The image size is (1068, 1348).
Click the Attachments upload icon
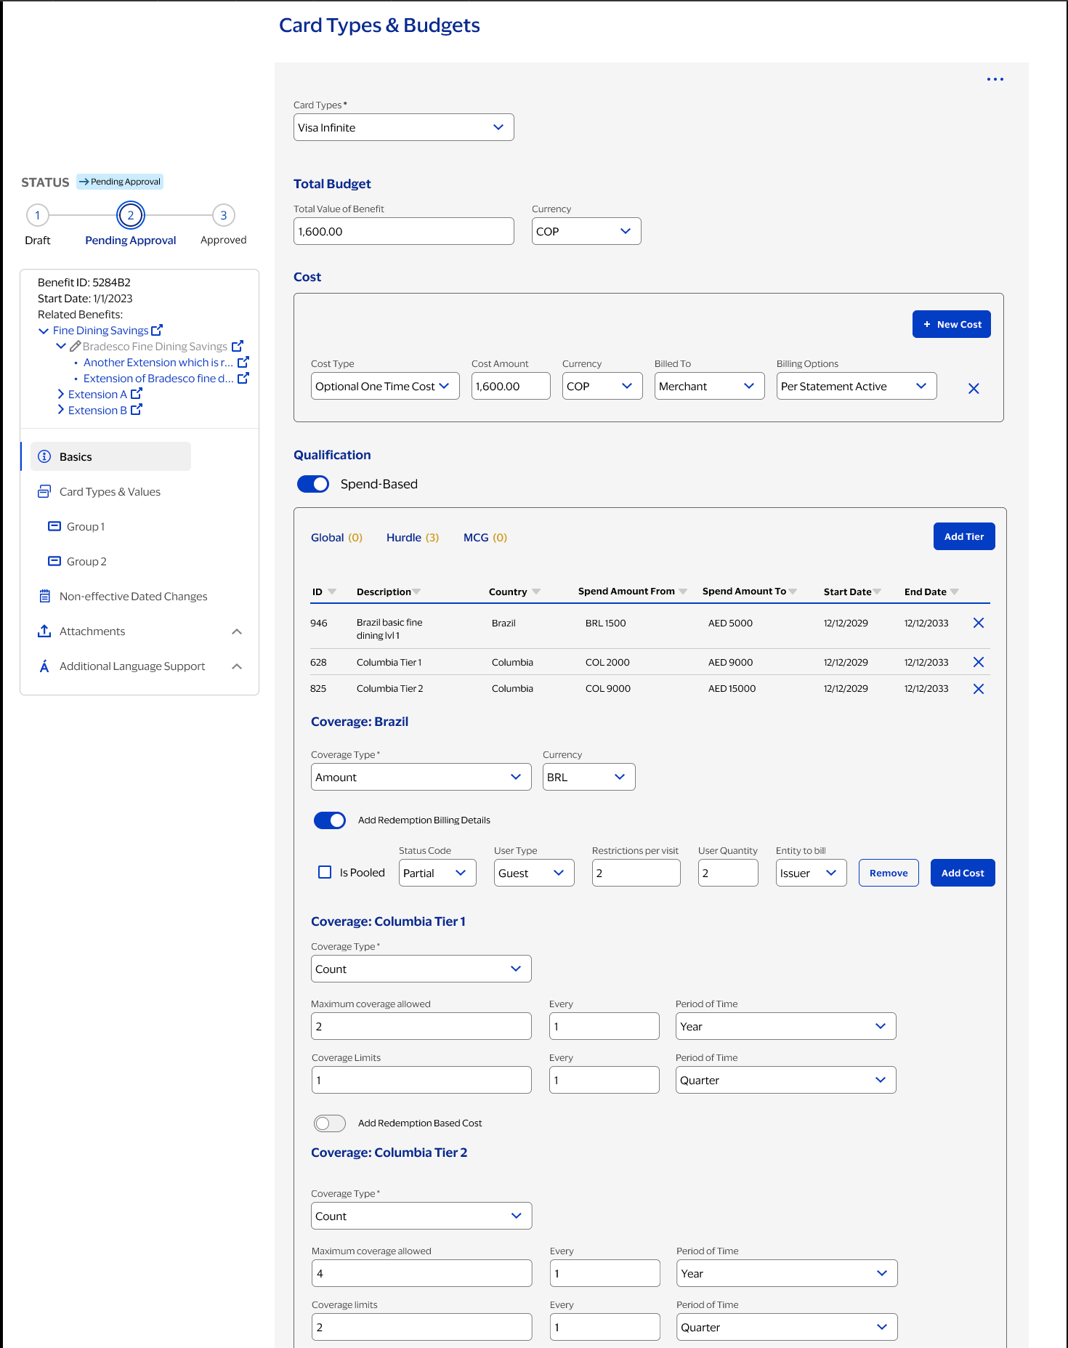tap(44, 631)
